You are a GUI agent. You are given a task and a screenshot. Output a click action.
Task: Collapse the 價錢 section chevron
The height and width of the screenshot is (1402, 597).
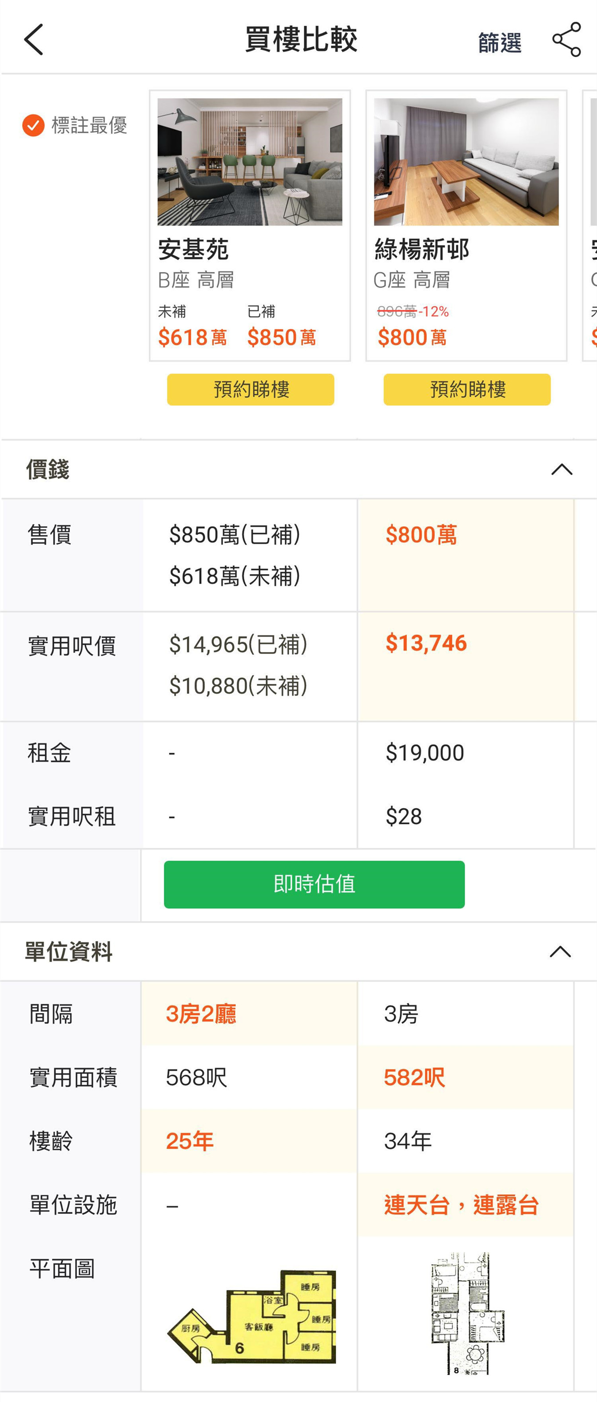tap(561, 469)
